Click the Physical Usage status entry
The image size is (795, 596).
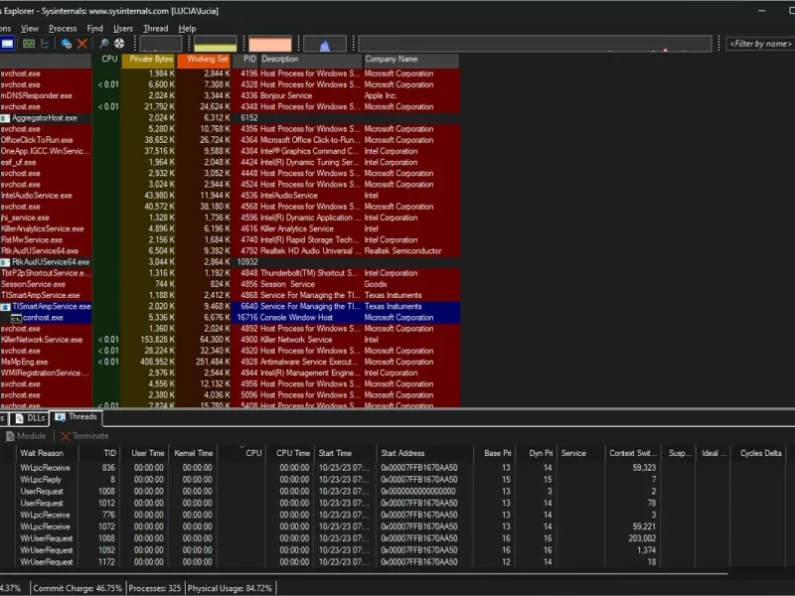pyautogui.click(x=230, y=588)
